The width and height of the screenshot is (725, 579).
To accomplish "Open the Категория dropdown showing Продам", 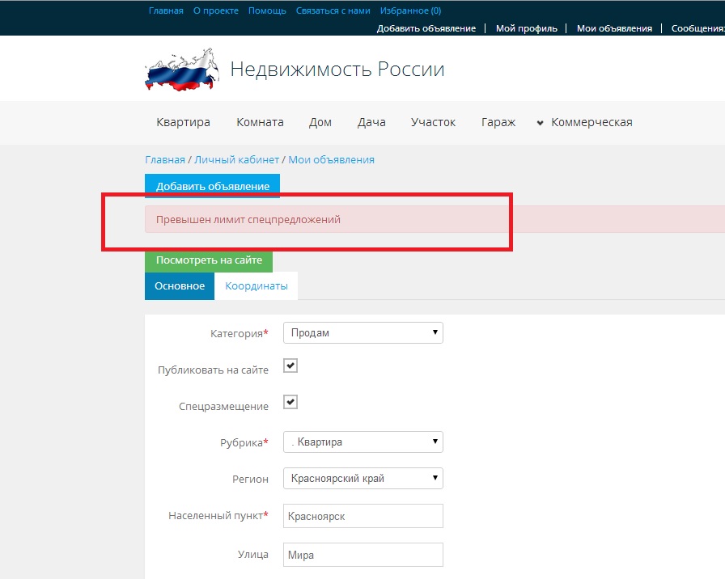I will [363, 332].
